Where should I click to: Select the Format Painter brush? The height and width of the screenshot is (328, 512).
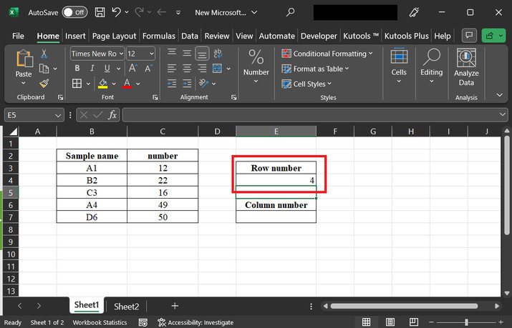pyautogui.click(x=44, y=84)
